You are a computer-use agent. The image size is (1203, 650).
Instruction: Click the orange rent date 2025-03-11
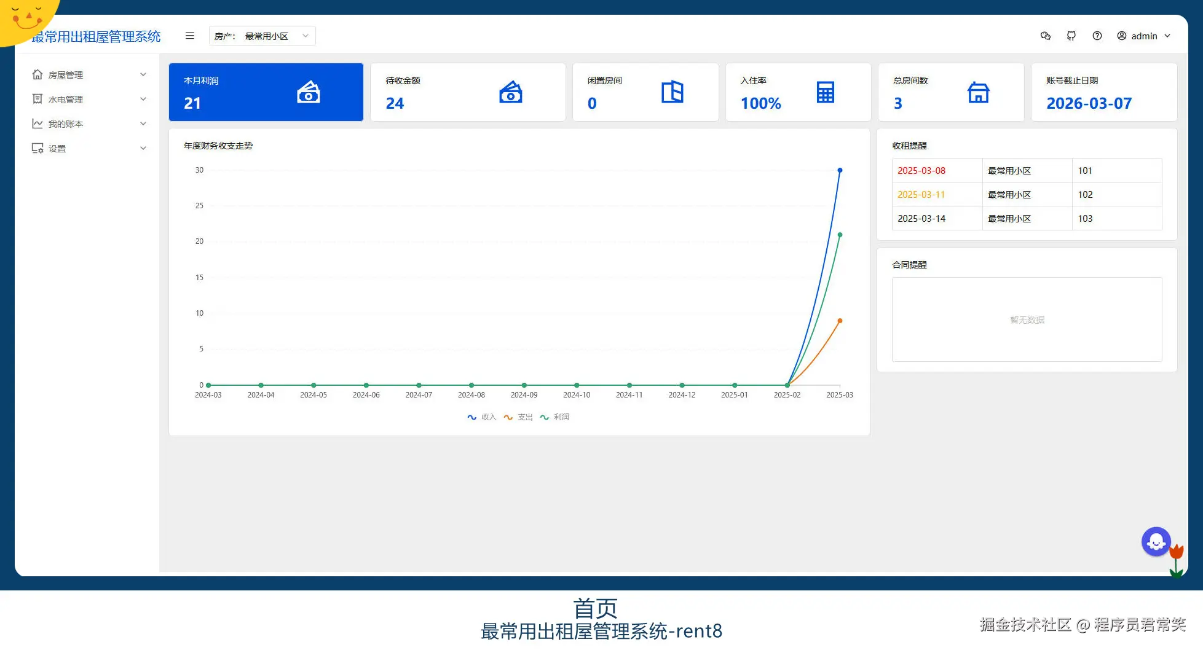tap(921, 195)
